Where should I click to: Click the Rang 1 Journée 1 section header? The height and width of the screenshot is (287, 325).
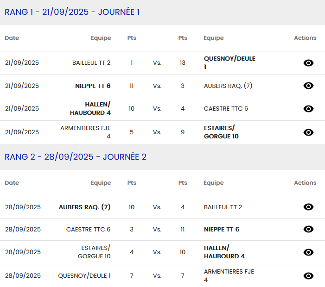[x=72, y=12]
